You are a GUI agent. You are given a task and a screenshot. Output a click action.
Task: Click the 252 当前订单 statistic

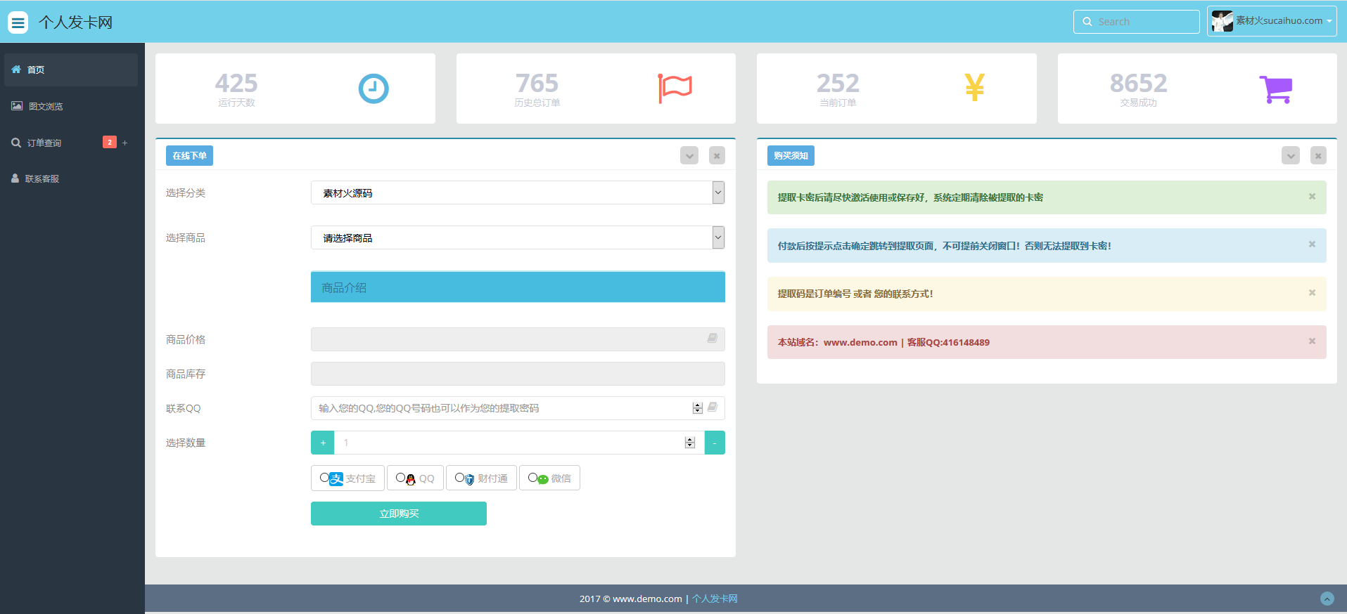[x=838, y=89]
